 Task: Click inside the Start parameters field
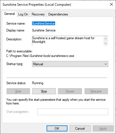(x=73, y=112)
